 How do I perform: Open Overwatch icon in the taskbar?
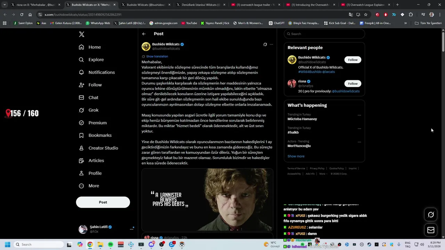(x=182, y=244)
